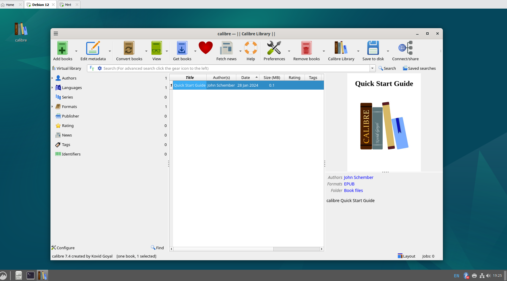Open the Layout panel options
Screen dimensions: 507x281
406,256
